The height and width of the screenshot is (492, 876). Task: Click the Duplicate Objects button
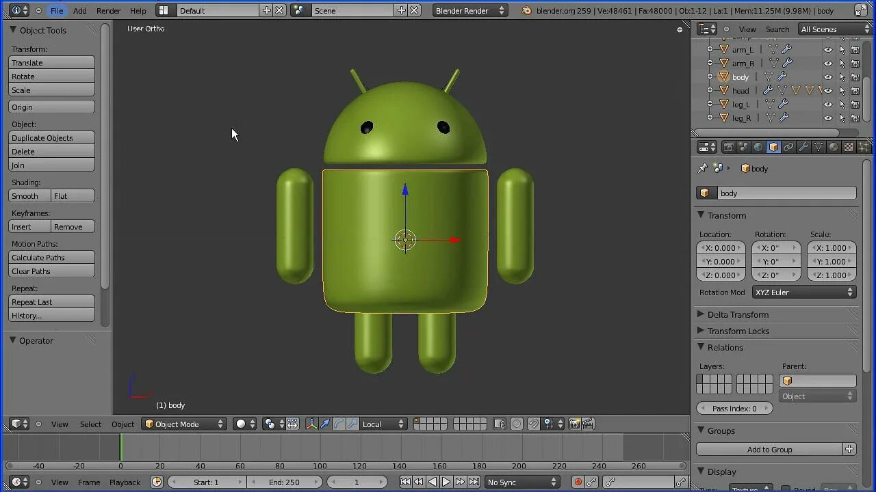pyautogui.click(x=51, y=138)
